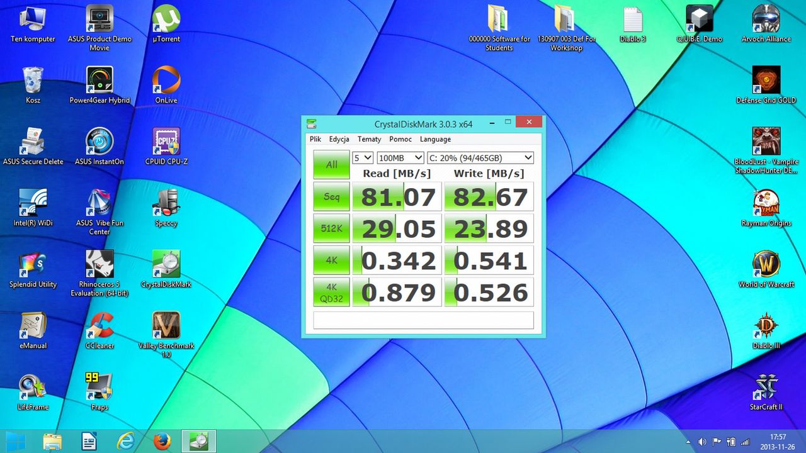Open Arvoch Alliance shortcut

click(766, 25)
